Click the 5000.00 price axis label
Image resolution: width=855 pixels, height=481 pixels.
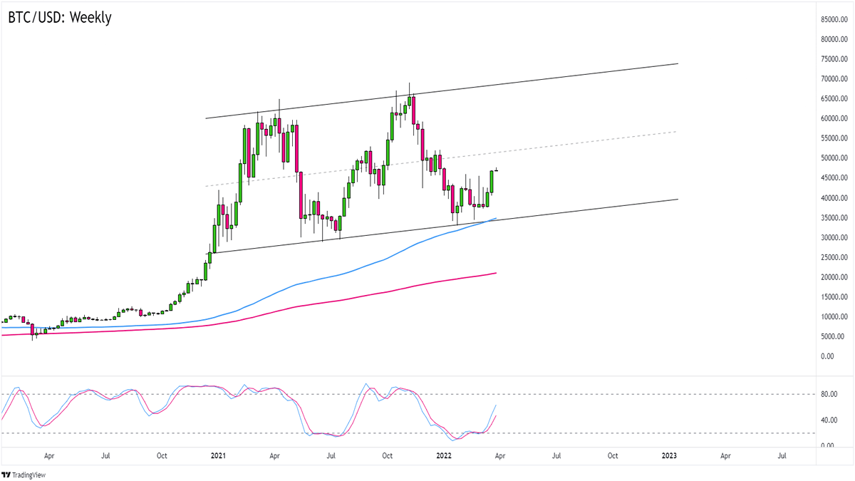coord(831,336)
